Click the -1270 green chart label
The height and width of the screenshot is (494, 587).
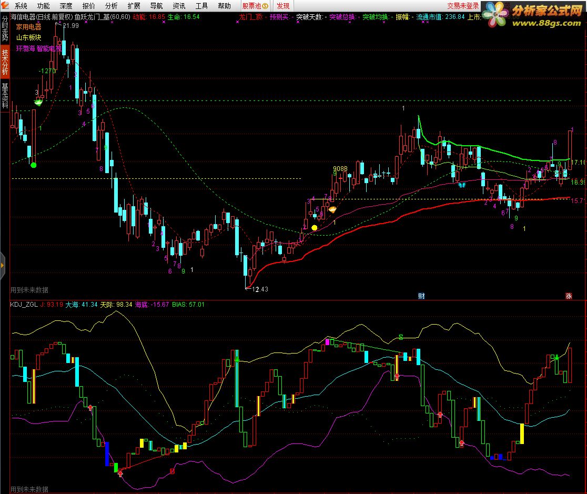(x=47, y=71)
